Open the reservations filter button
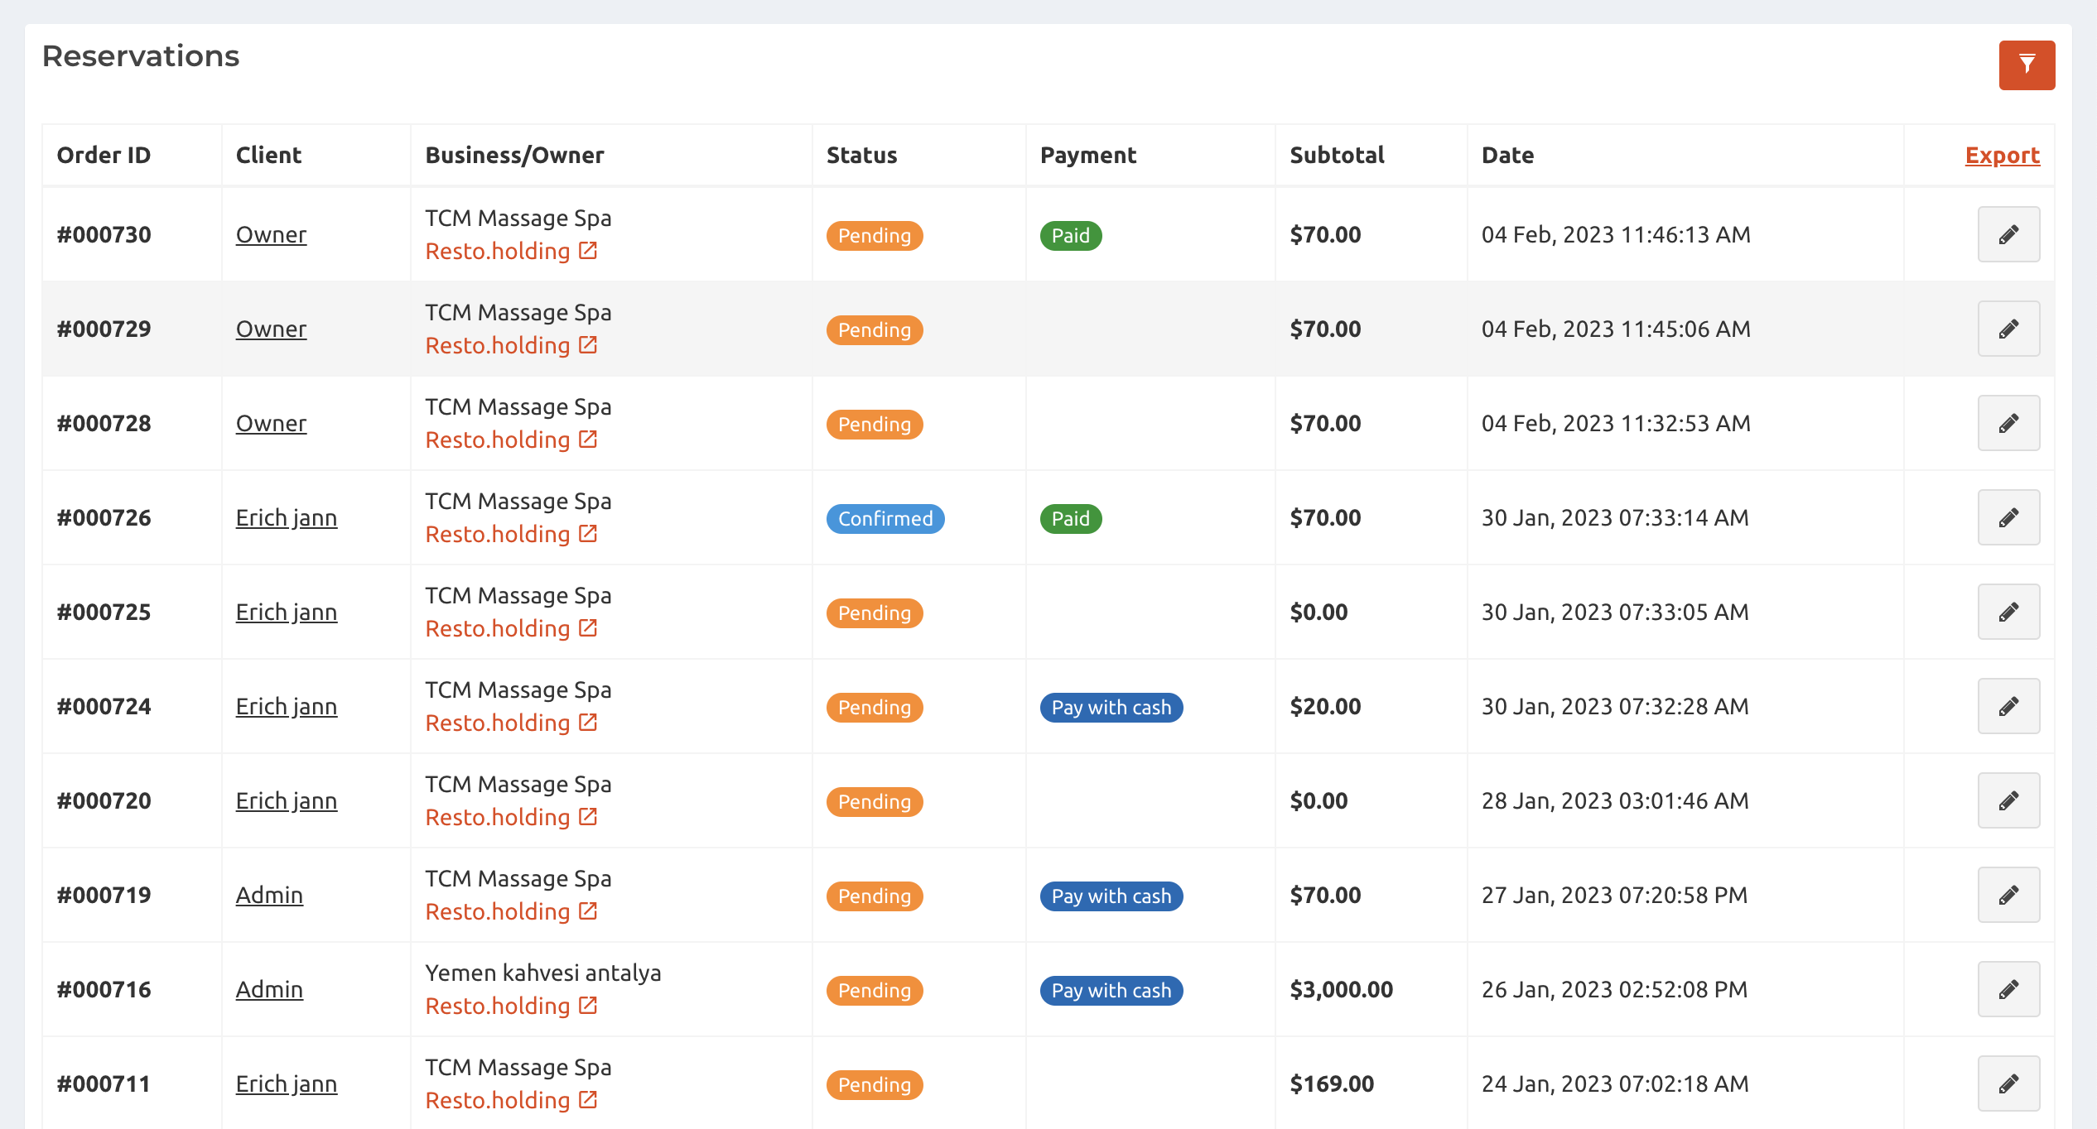 point(2026,65)
